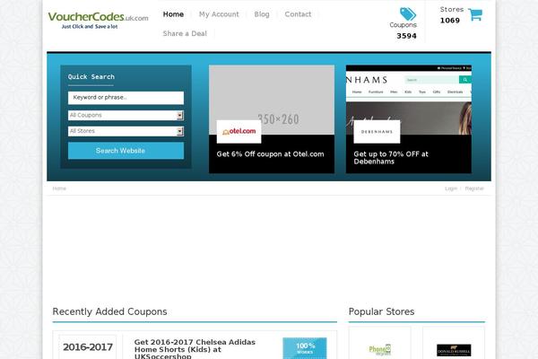The image size is (538, 359).
Task: Open Get 6% Off coupon at Otel.com
Action: click(270, 154)
